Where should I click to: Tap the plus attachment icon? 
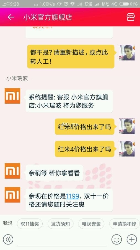(x=132, y=239)
